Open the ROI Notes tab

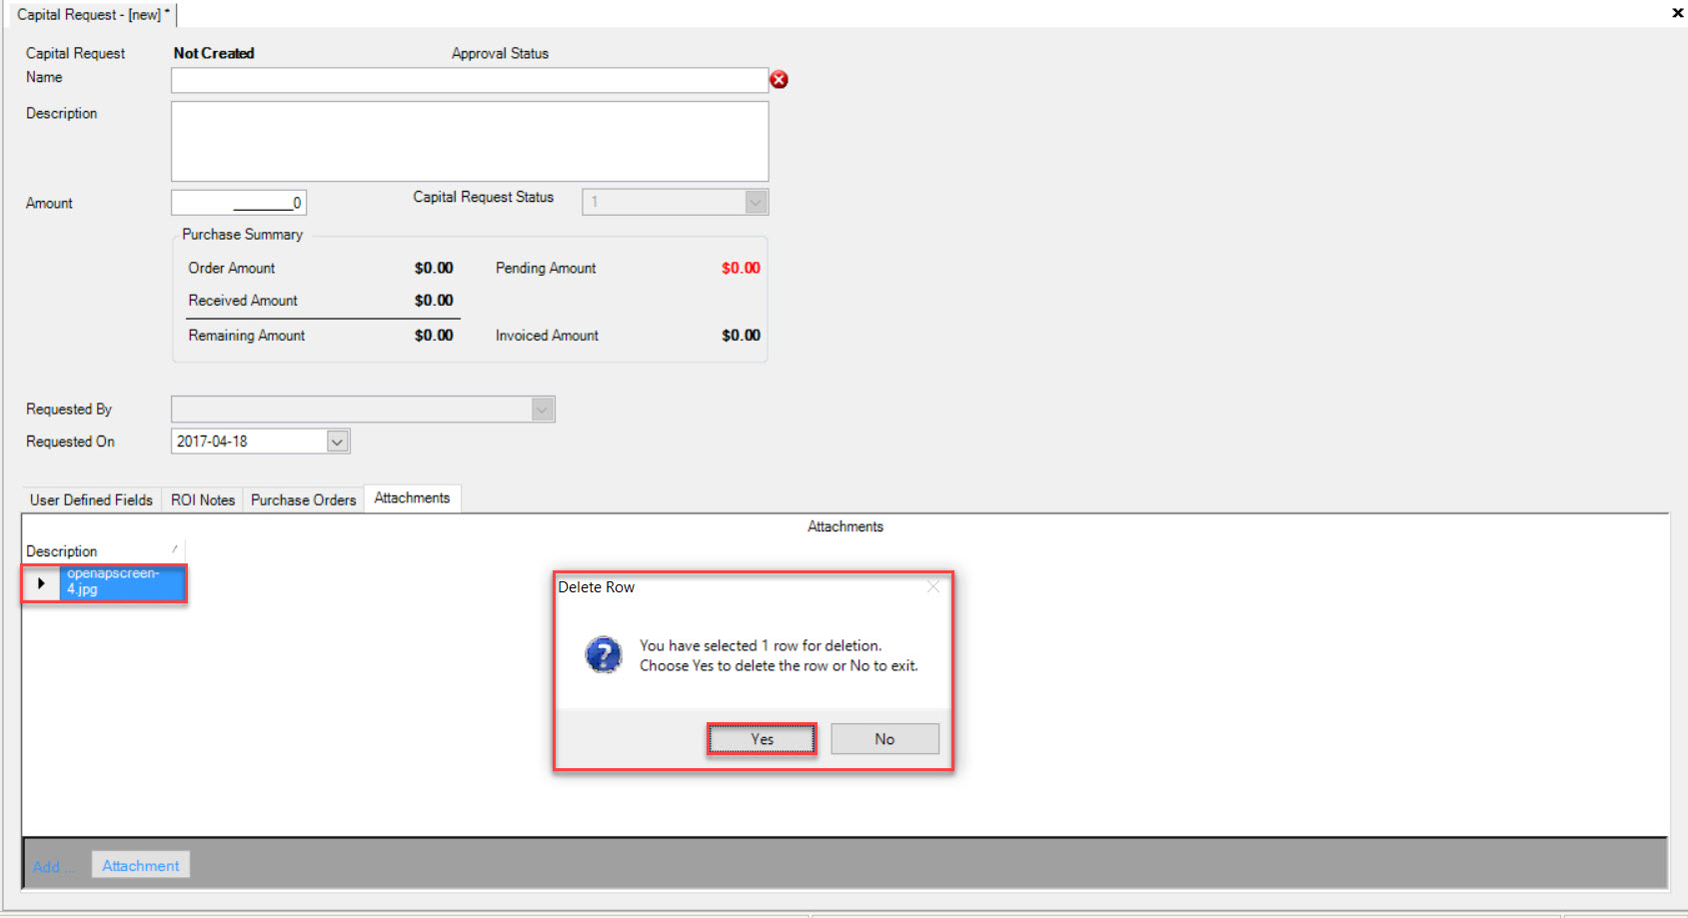click(203, 499)
